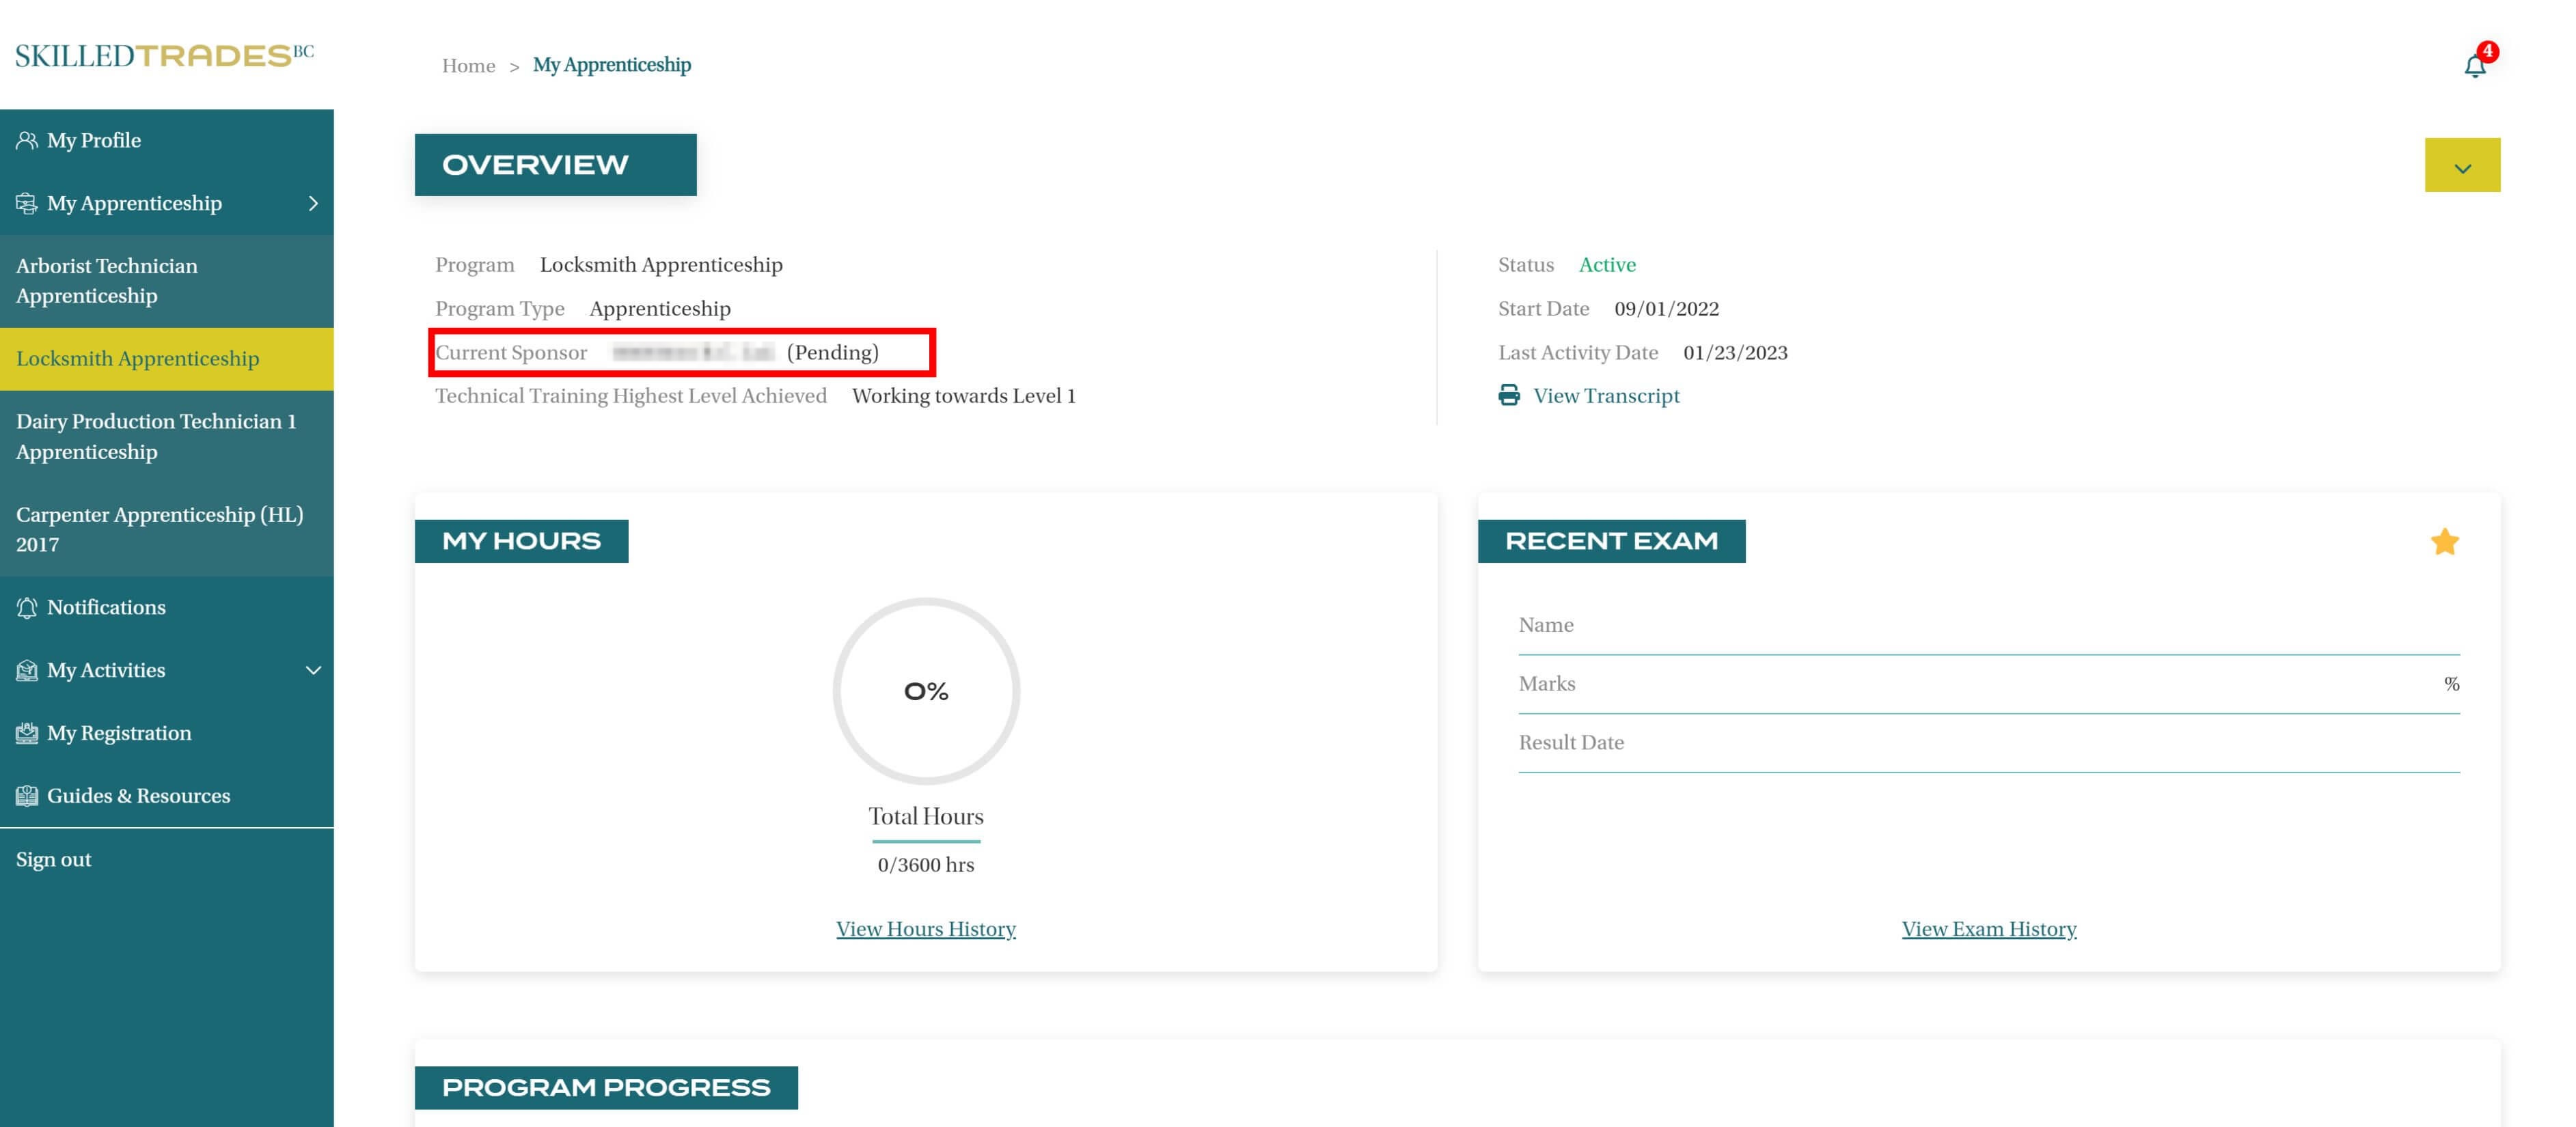Open Dairy Production Technician 1 Apprenticeship
Image resolution: width=2576 pixels, height=1127 pixels.
[x=156, y=436]
